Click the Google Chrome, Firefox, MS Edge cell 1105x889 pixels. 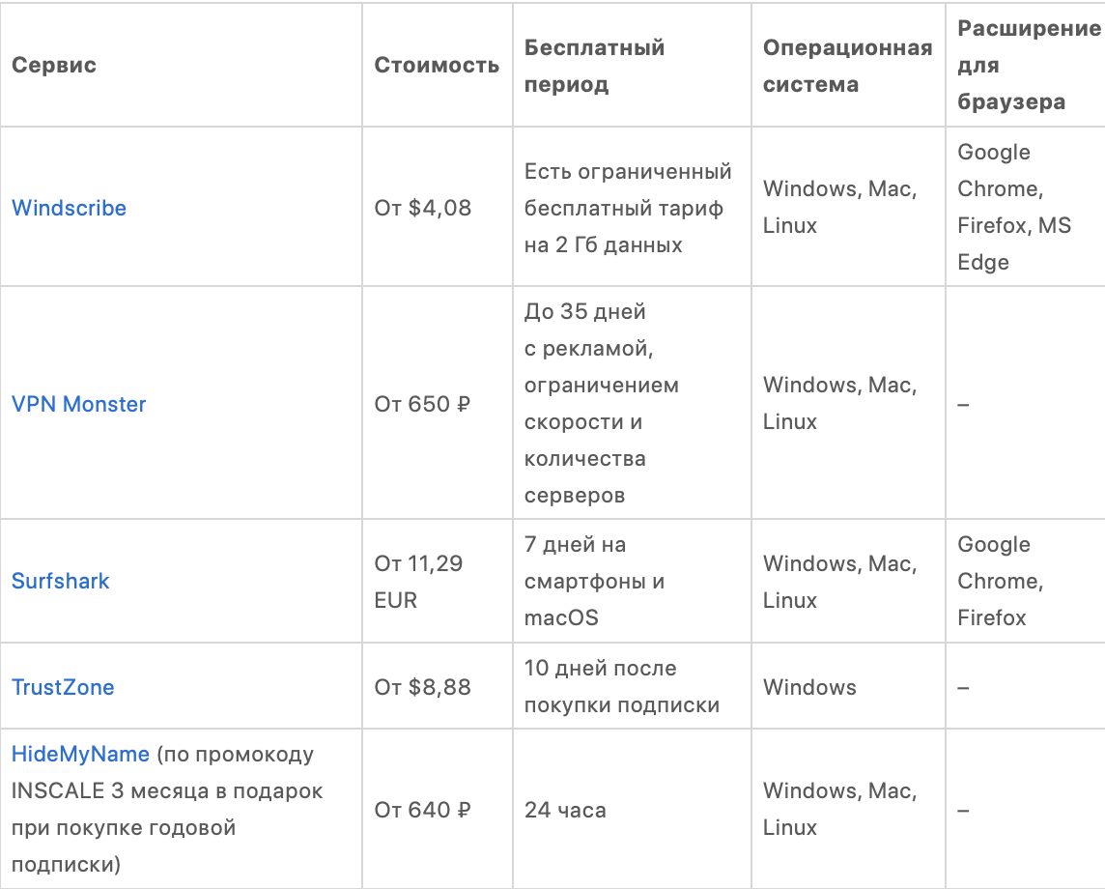[1013, 208]
